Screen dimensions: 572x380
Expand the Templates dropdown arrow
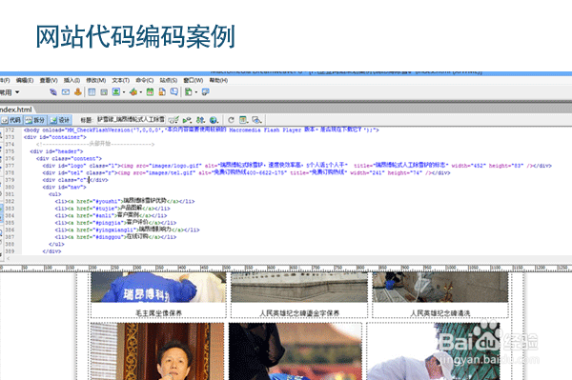click(x=195, y=92)
